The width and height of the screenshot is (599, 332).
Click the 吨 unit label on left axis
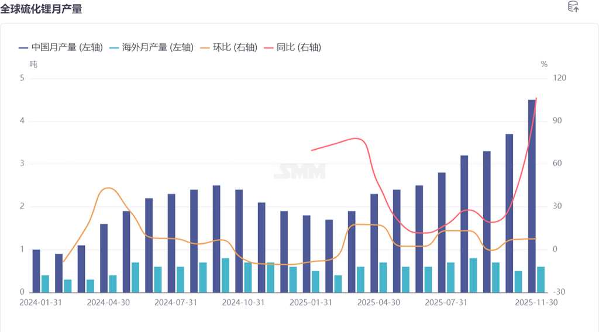pyautogui.click(x=33, y=64)
